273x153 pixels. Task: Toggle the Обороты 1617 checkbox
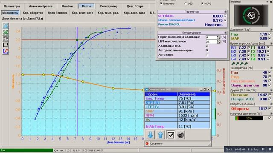click(x=270, y=109)
